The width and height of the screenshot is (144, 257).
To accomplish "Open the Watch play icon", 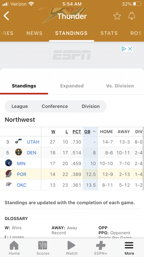I will point(71,245).
